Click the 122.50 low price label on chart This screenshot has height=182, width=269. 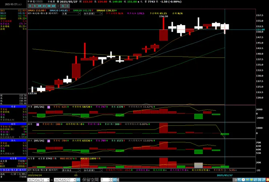click(x=32, y=93)
